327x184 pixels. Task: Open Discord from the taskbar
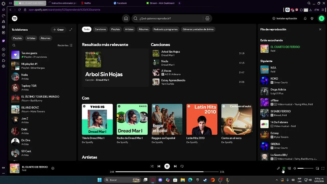(160, 180)
